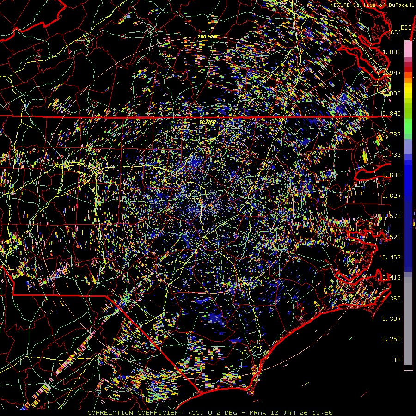
Task: Click the DCC product label
Action: 406,28
